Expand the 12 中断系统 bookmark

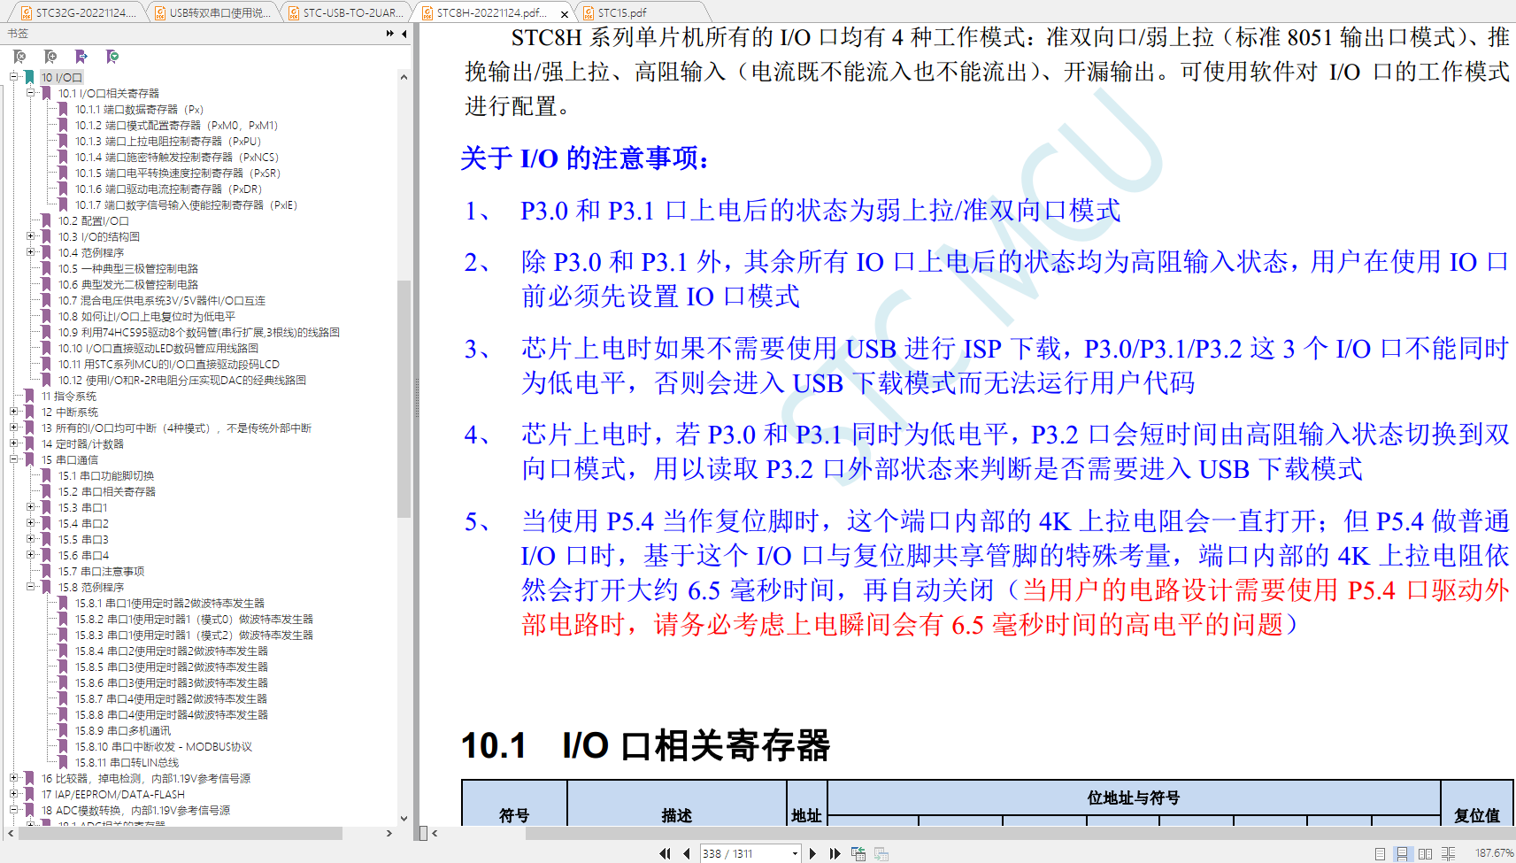14,412
